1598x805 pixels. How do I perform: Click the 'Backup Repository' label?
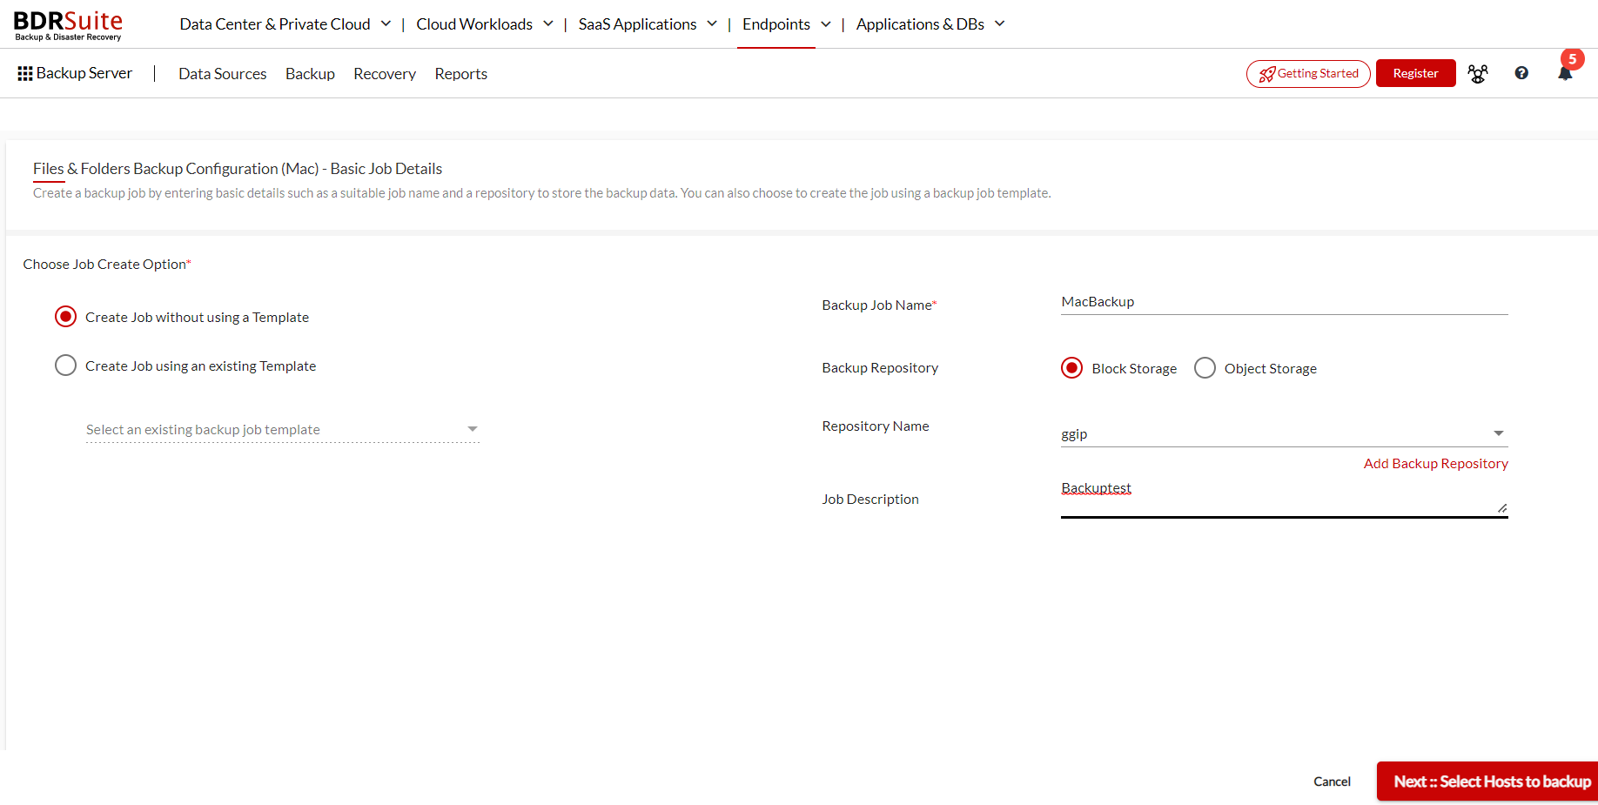(x=880, y=368)
